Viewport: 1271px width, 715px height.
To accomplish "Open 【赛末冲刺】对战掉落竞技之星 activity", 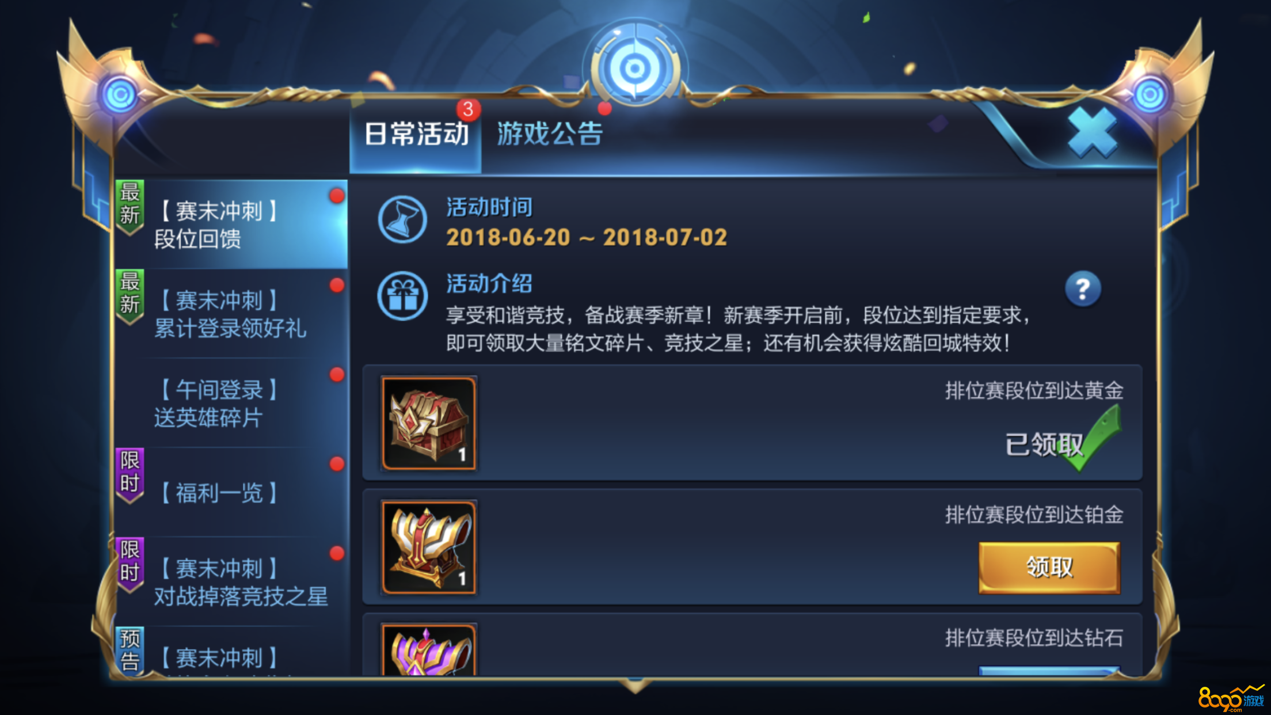I will [231, 581].
